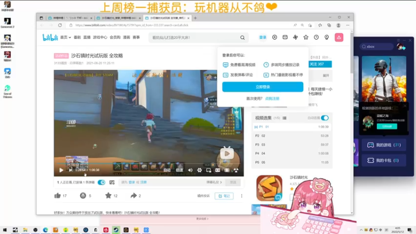Open the messages envelope icon
416x234 pixels.
click(285, 37)
